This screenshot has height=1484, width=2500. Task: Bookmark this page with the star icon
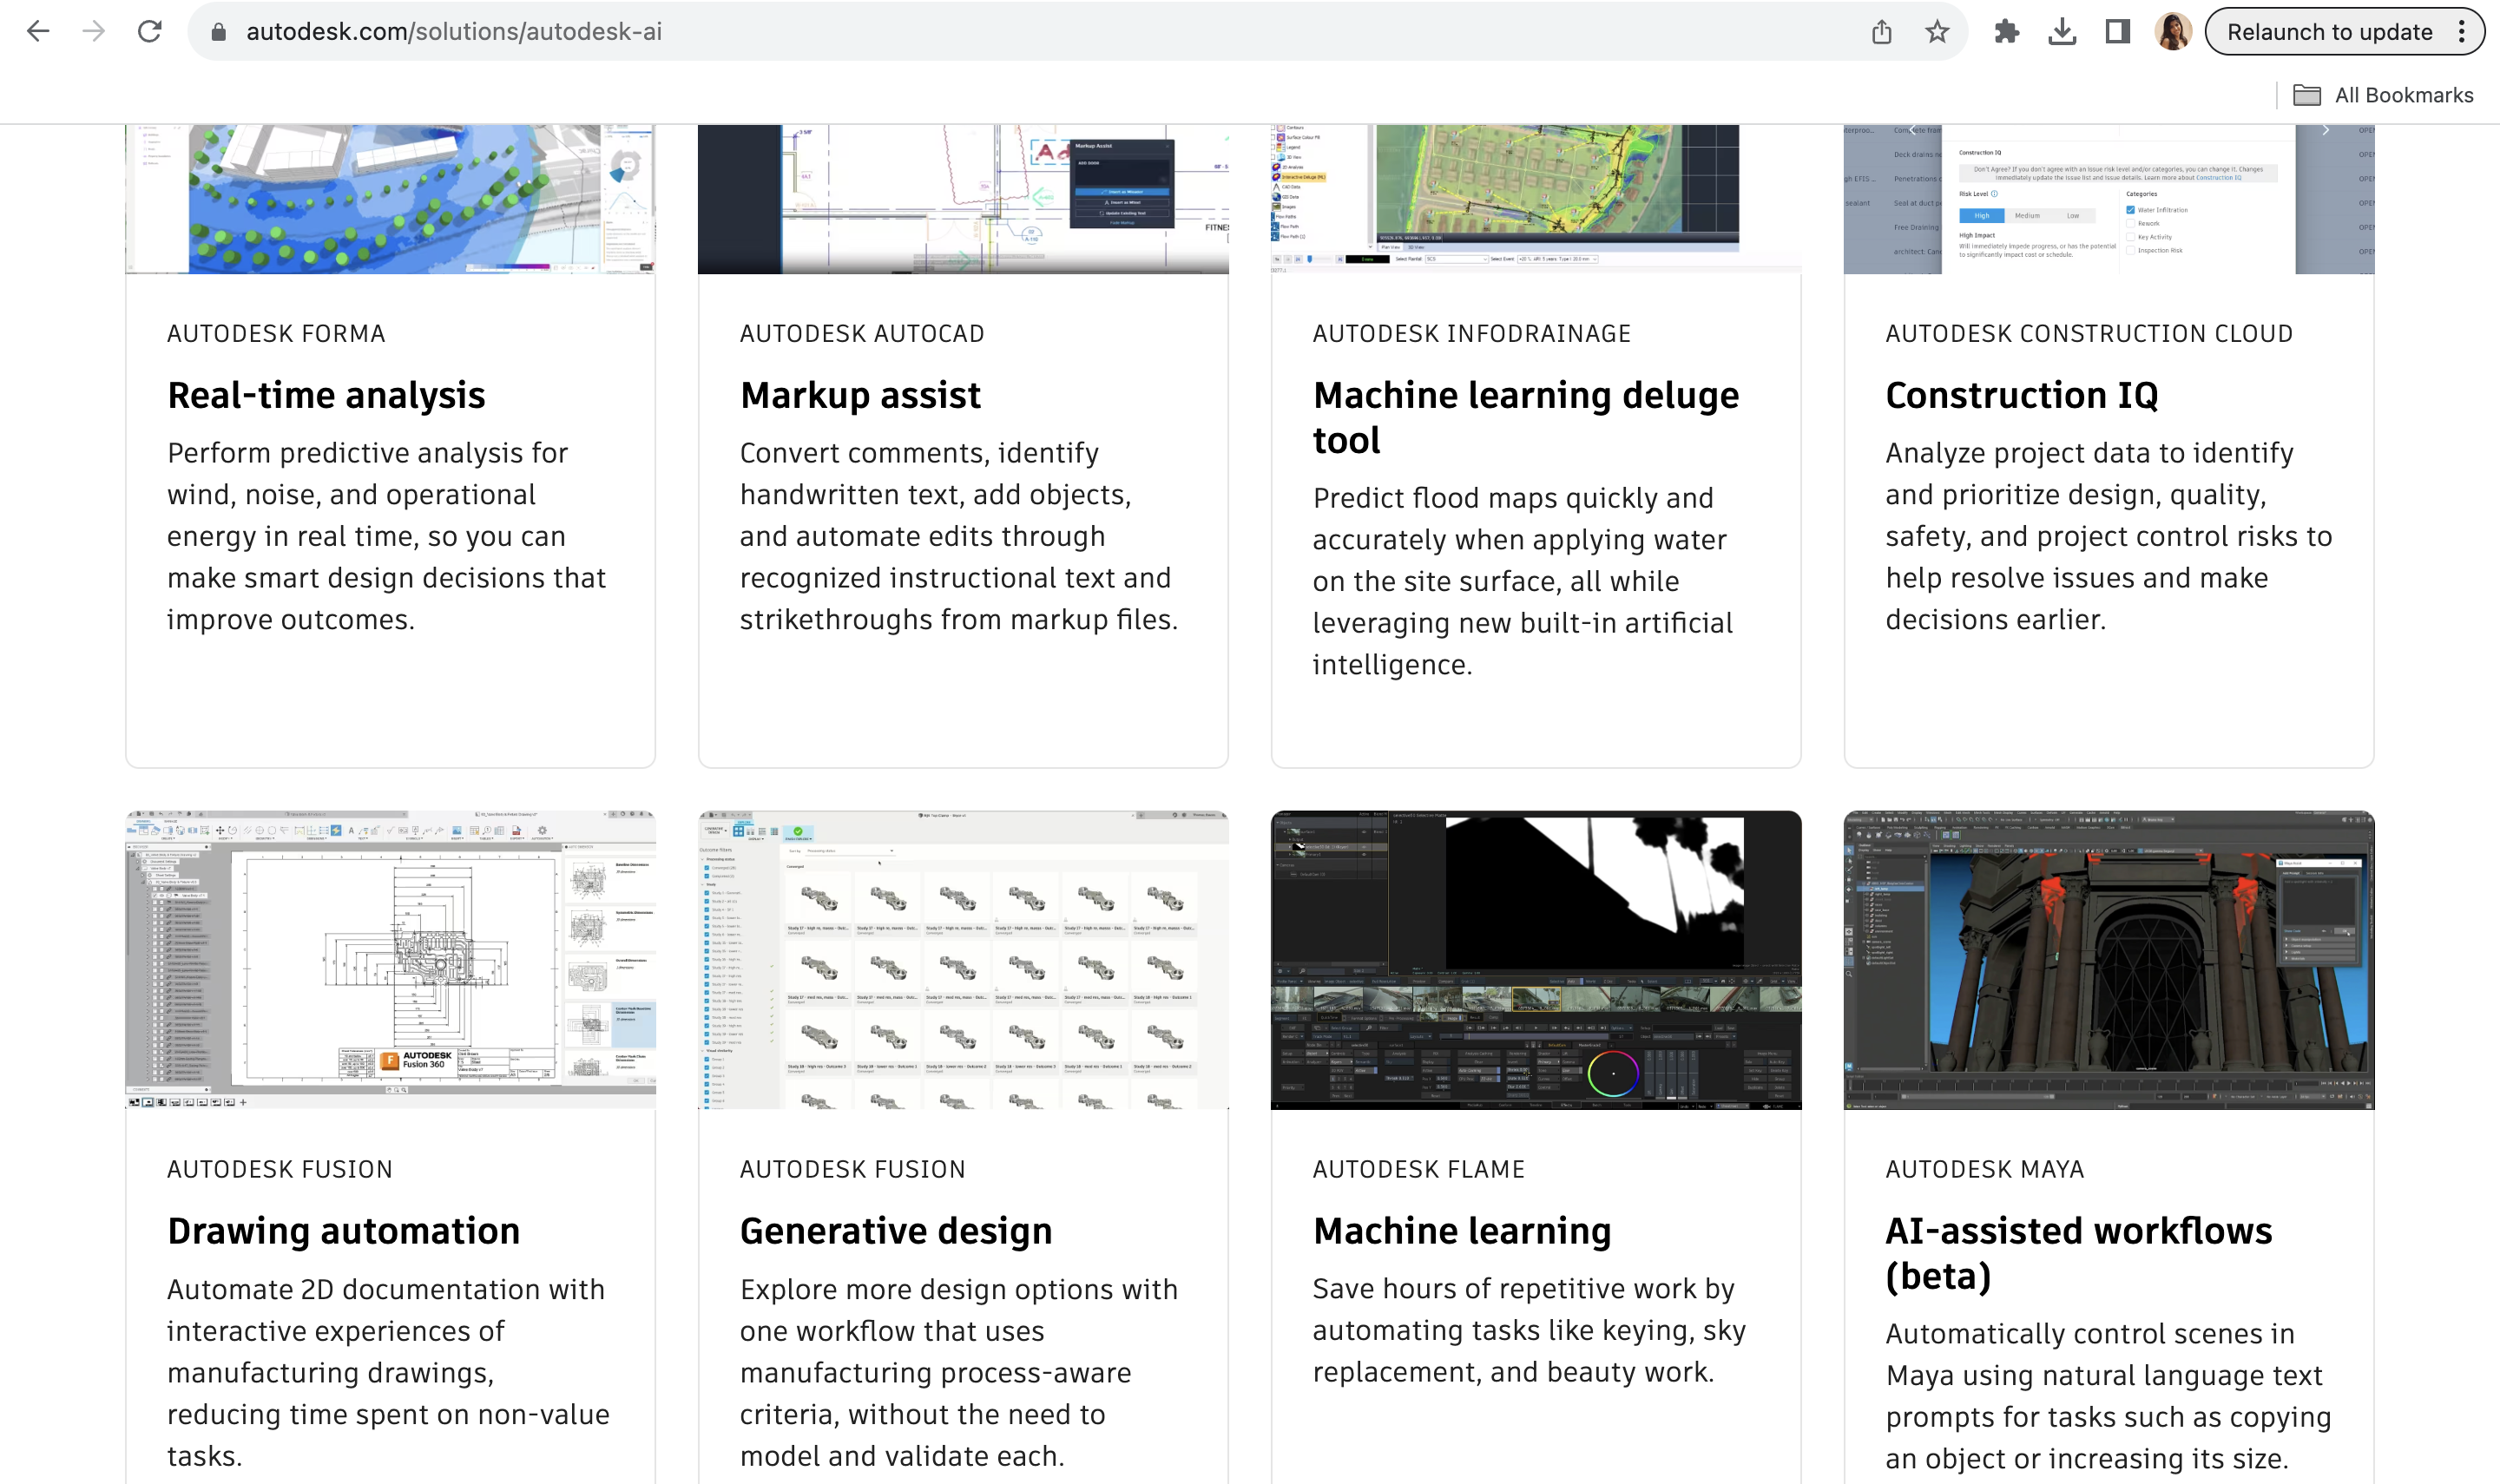coord(1937,32)
